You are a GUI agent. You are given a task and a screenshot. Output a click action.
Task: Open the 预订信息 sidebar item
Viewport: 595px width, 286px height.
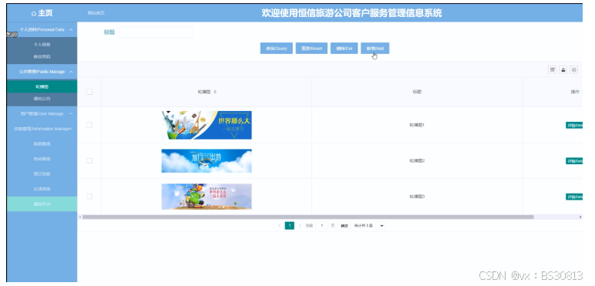pyautogui.click(x=42, y=173)
